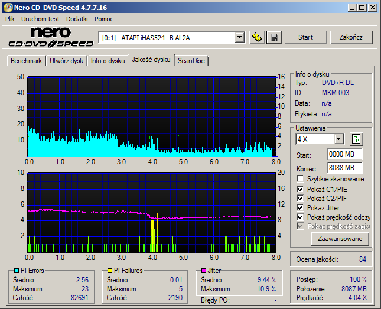Click the Zaawansowane button
Viewport: 381px width, 309px height.
(x=340, y=239)
